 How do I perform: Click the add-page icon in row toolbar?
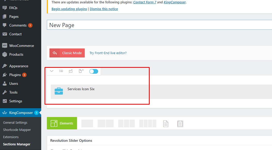81,71
